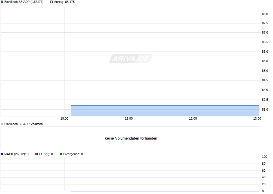Click the blue shaded price area in chart

tap(165, 111)
